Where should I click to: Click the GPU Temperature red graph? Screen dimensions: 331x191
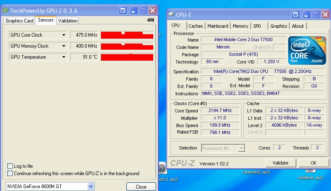(x=127, y=57)
